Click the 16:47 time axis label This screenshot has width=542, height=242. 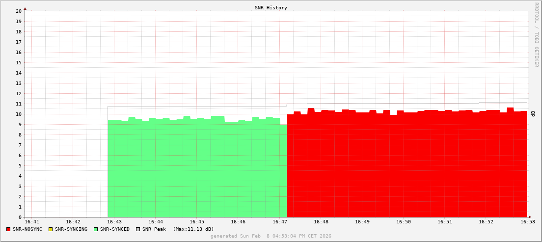point(279,222)
